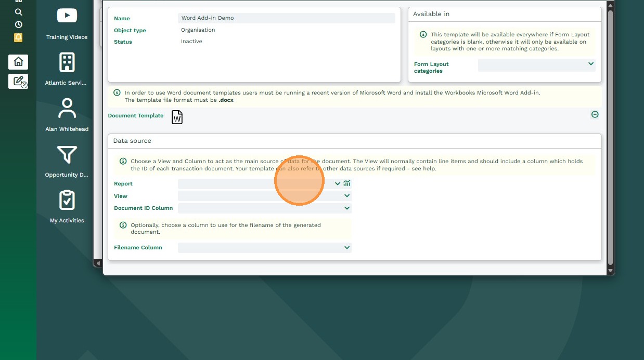The image size is (644, 360).
Task: Open the Opportunity Dashboard funnel shortcut
Action: (67, 161)
